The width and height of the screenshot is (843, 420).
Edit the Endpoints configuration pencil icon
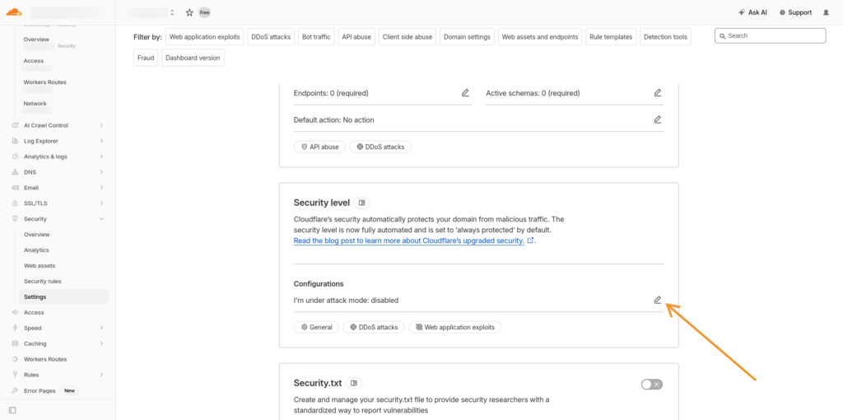465,93
